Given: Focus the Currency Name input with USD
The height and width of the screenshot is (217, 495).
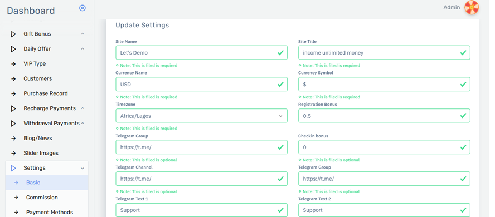Looking at the screenshot, I should click(x=201, y=84).
